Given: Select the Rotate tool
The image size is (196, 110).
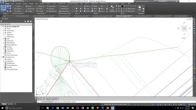Looking at the screenshot, I should (94, 6).
